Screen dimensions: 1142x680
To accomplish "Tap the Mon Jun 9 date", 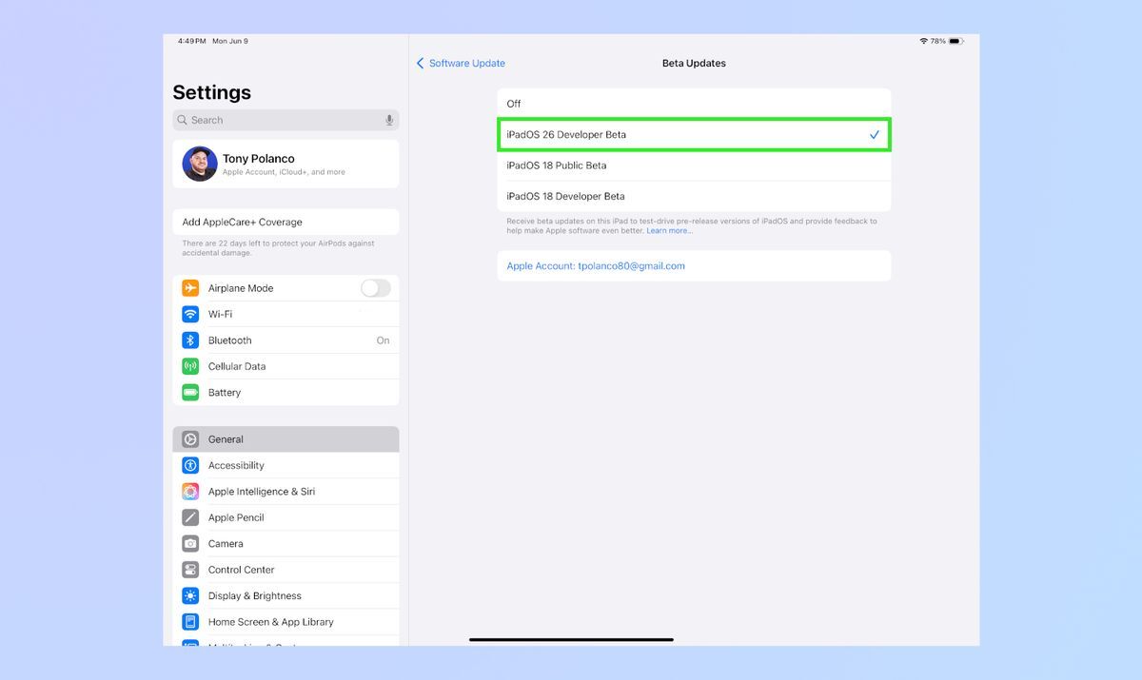I will click(x=230, y=41).
